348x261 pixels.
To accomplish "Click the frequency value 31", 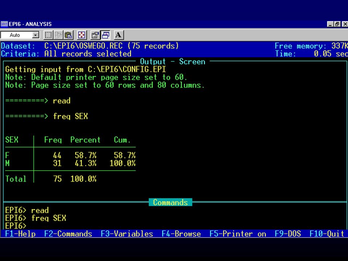I will coord(57,163).
